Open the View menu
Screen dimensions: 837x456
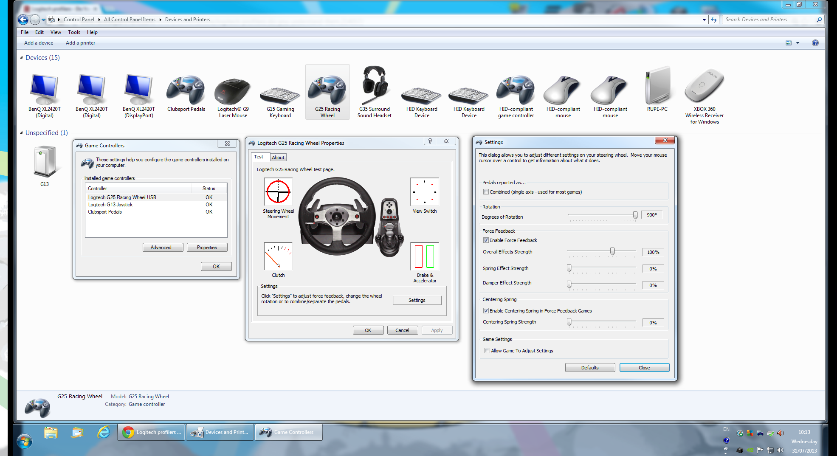click(x=56, y=32)
